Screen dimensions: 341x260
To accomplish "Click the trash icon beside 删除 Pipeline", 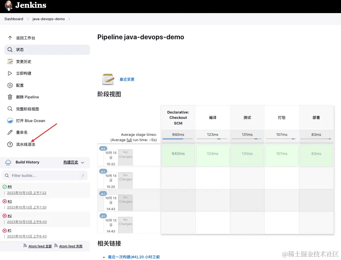I will point(10,97).
